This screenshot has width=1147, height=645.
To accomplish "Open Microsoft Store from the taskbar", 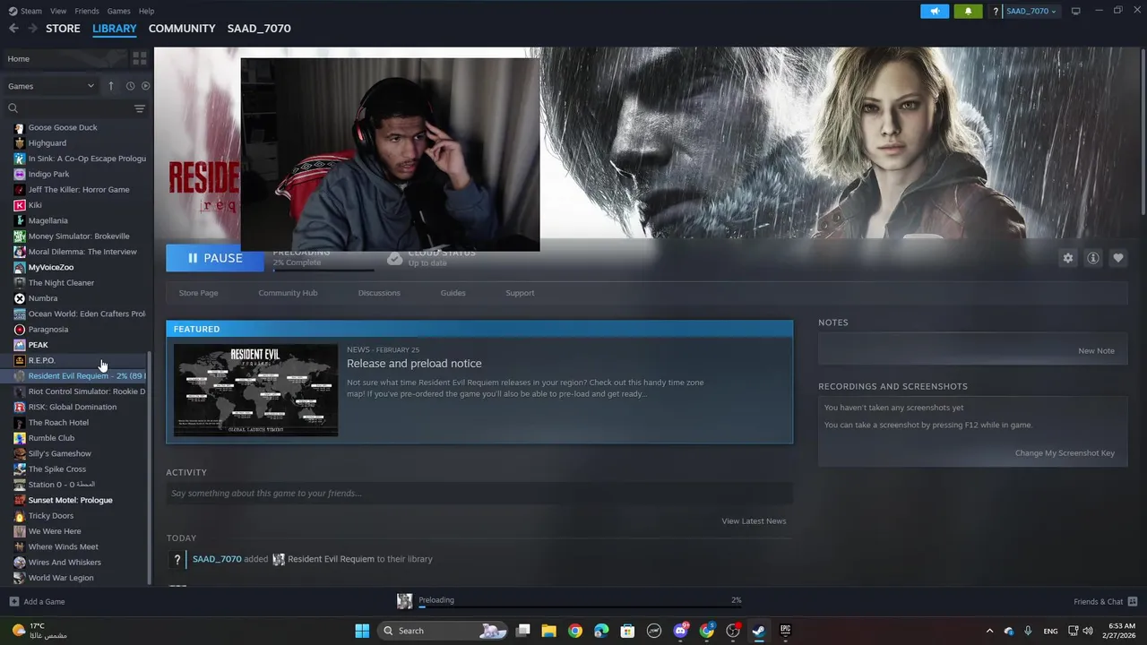I will [627, 631].
